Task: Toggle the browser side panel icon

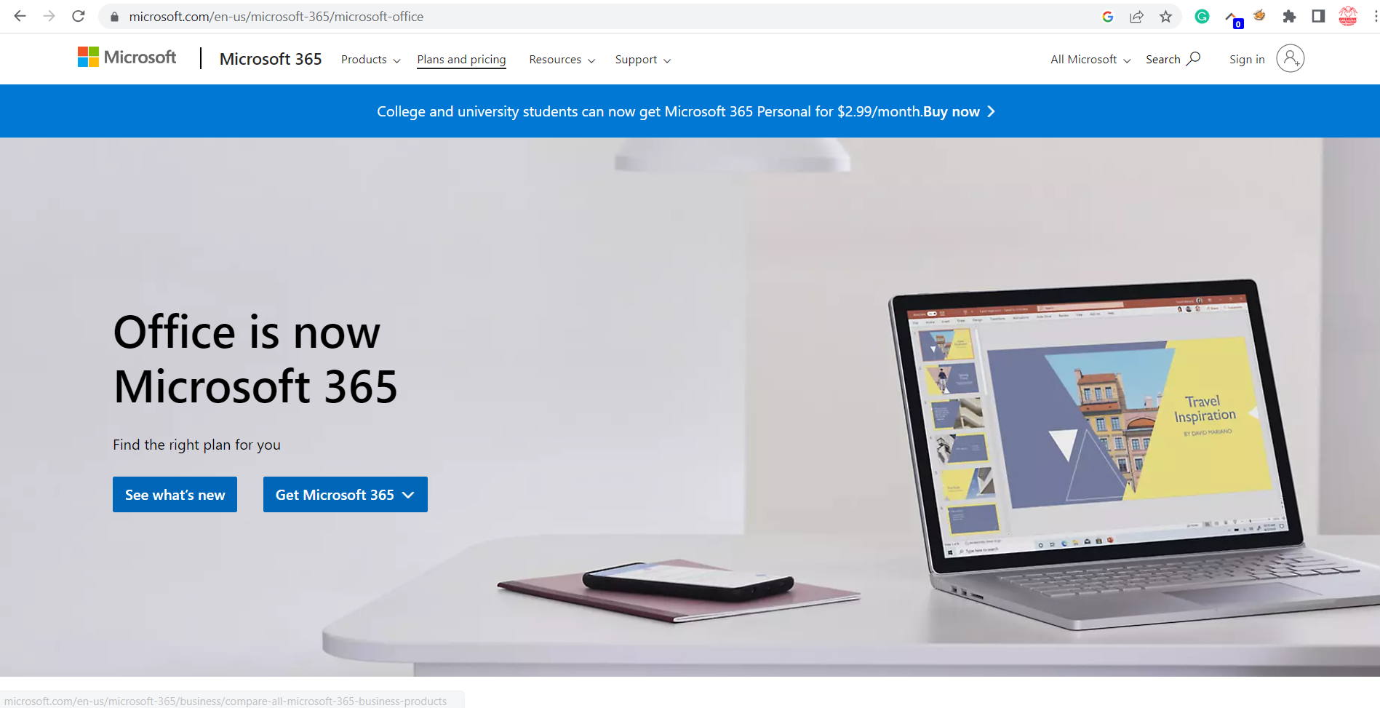Action: tap(1318, 16)
